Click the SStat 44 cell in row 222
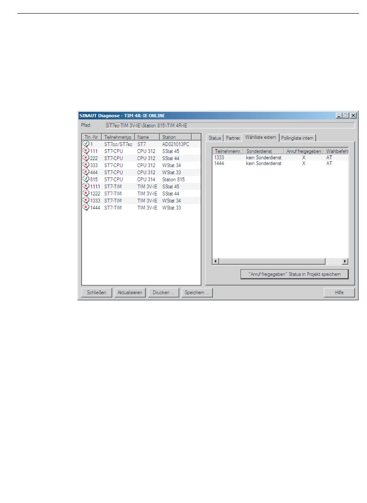Image resolution: width=367 pixels, height=503 pixels. click(x=171, y=158)
